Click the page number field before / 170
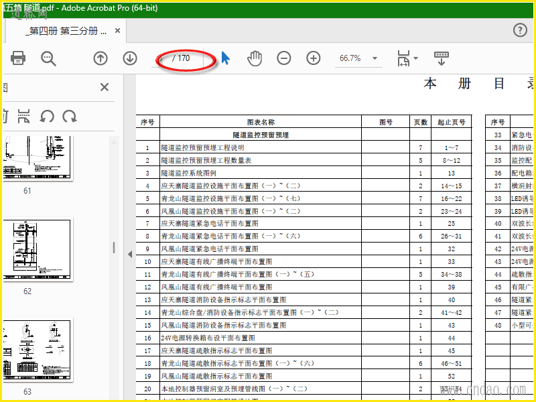Viewport: 536px width, 402px height. pos(162,58)
